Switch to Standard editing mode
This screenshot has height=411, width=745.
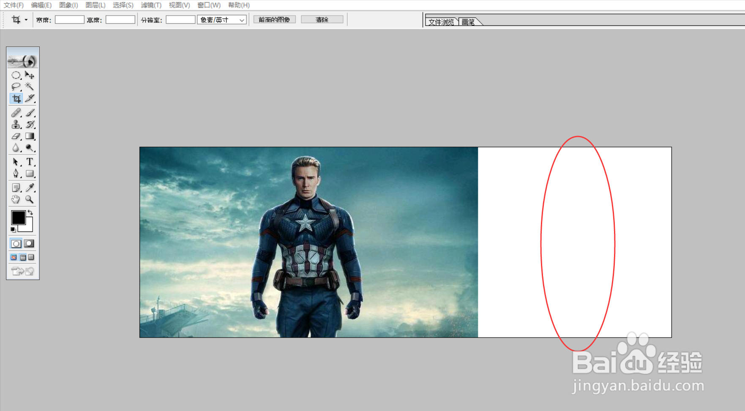pos(16,244)
